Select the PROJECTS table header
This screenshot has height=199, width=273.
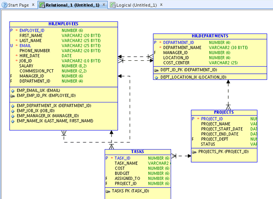coord(224,112)
